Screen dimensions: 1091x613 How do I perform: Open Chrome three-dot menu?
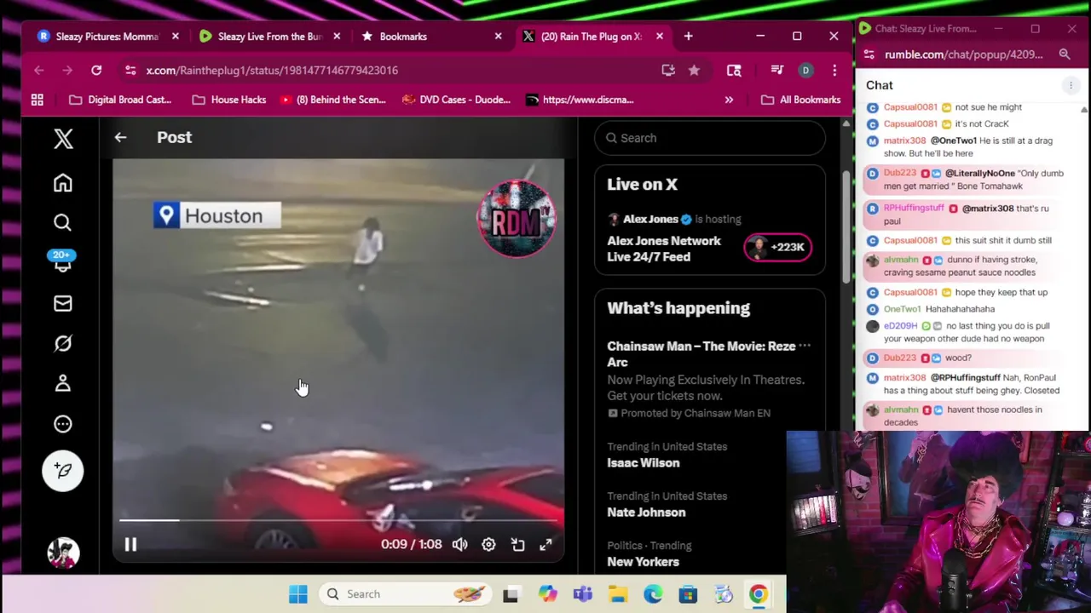coord(834,71)
